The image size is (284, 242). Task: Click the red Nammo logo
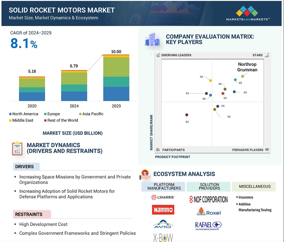coord(163,210)
